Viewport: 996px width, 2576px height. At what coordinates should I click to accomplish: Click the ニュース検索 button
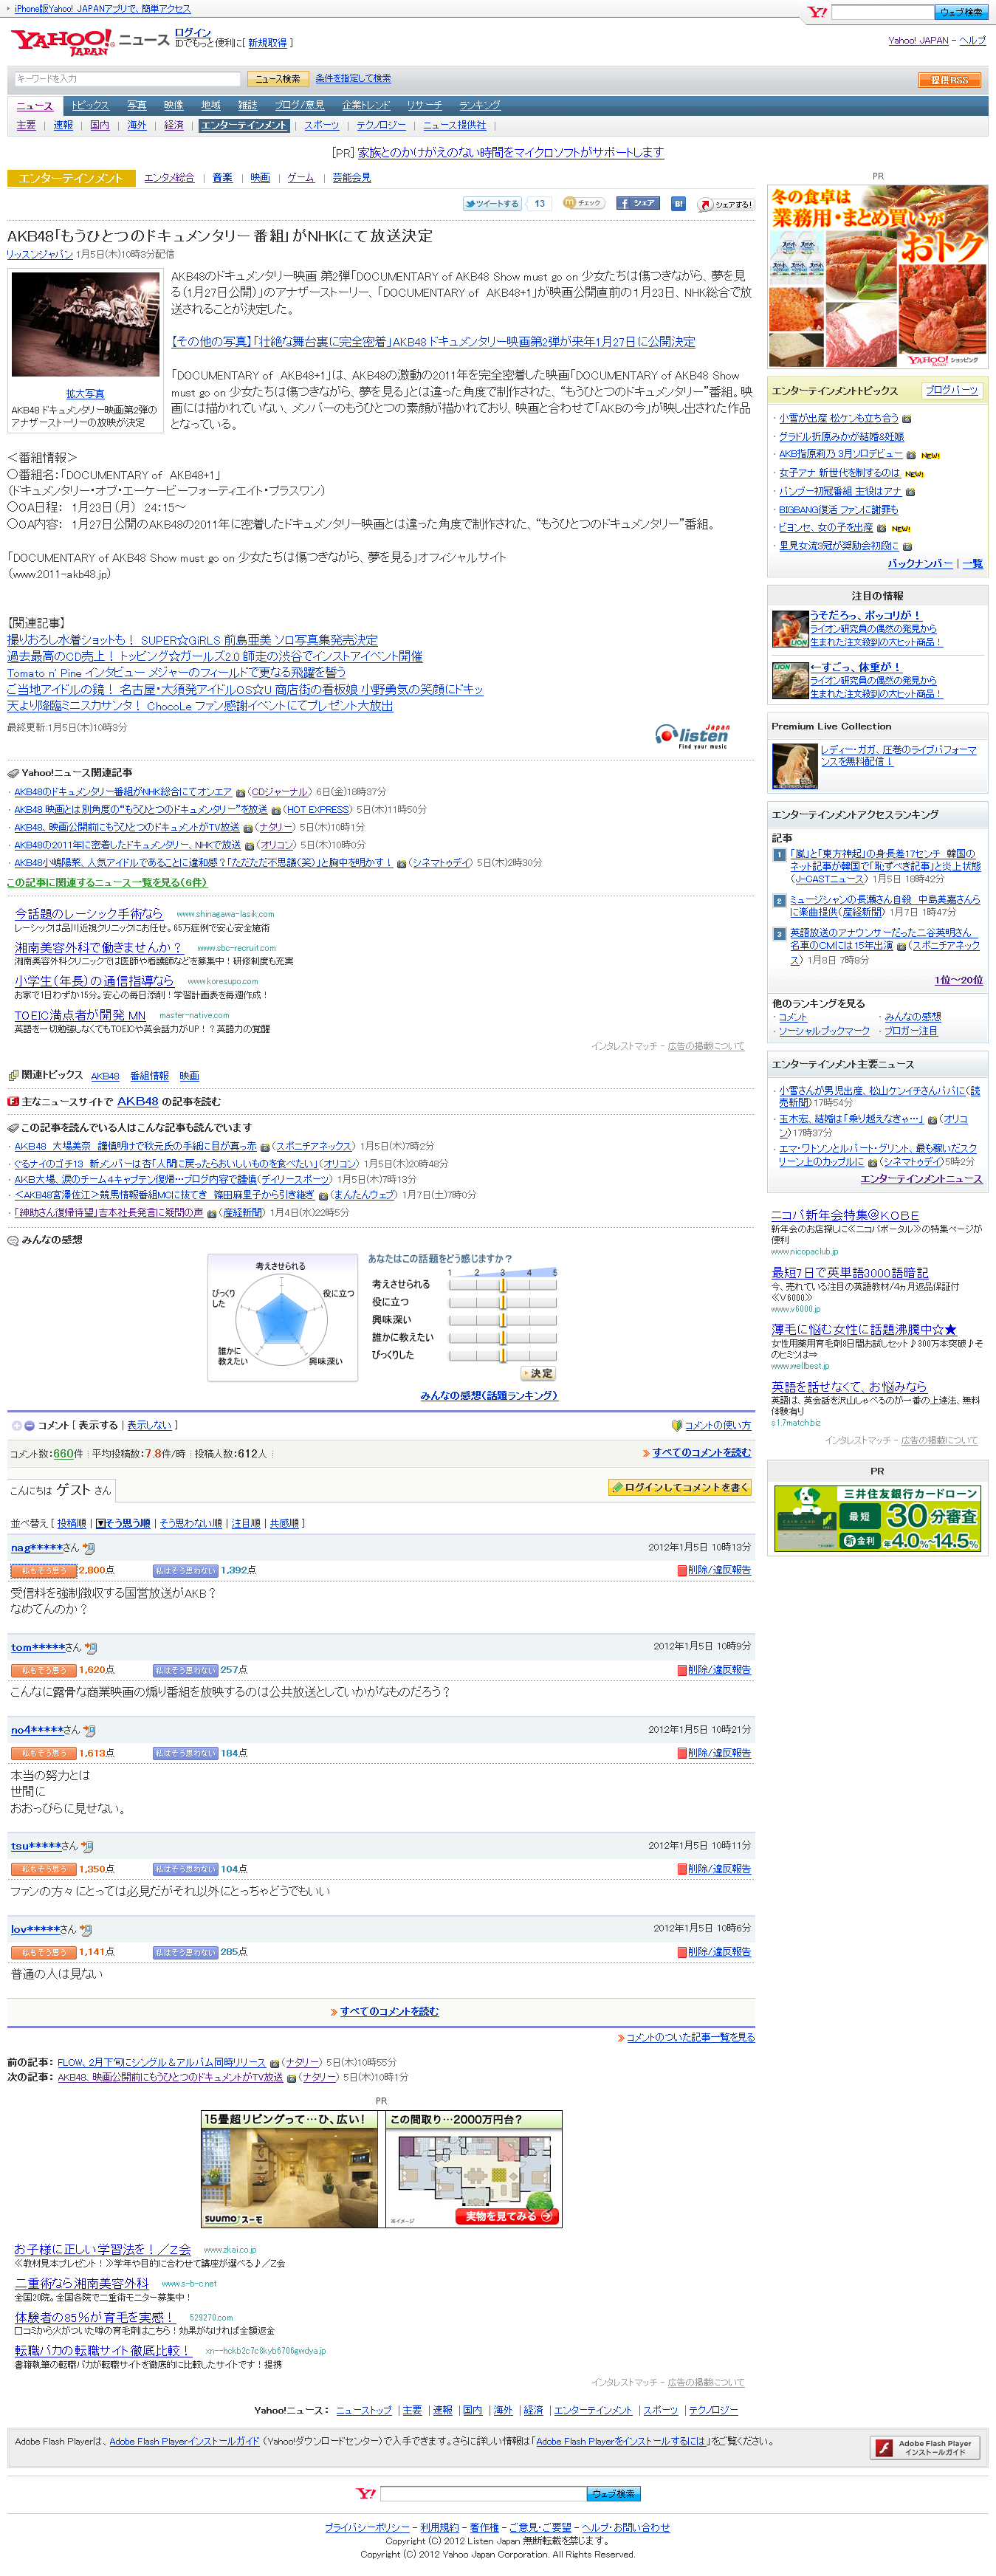coord(277,79)
